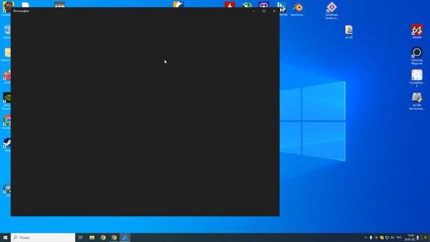Switch the keyboard input language indicator
The image size is (430, 242).
[399, 237]
